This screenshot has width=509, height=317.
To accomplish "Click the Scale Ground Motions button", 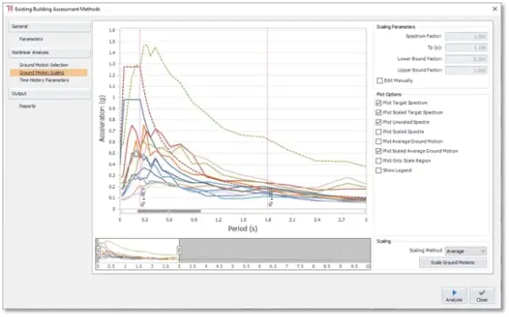I will pyautogui.click(x=452, y=262).
